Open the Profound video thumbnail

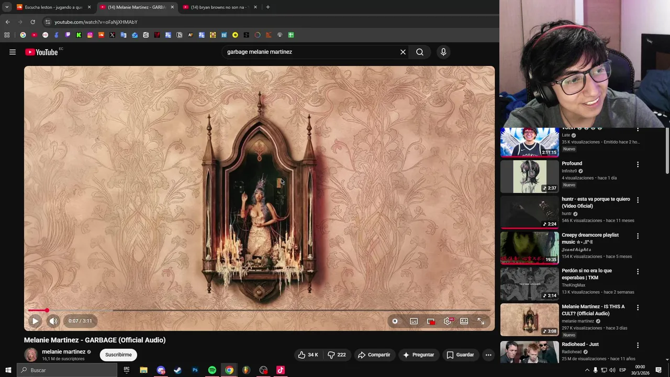pyautogui.click(x=529, y=176)
